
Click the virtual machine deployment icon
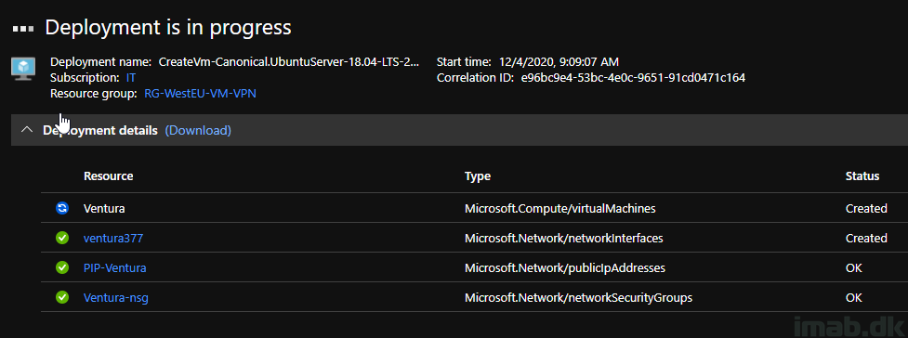23,69
